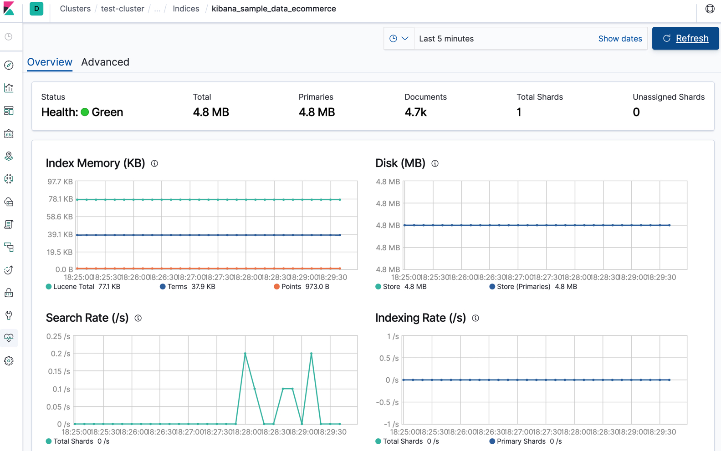Viewport: 721px width, 451px height.
Task: Open the Maps app icon
Action: (x=9, y=156)
